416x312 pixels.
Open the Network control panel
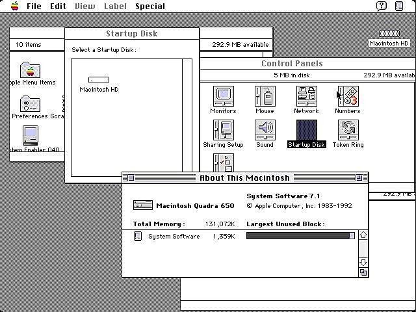306,96
